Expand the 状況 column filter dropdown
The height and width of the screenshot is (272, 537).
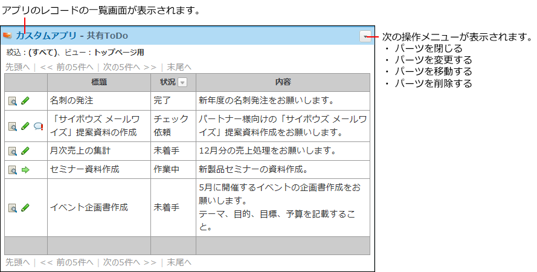[182, 83]
